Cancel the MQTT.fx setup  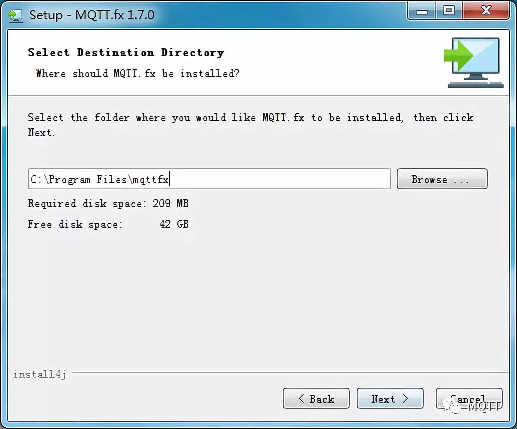(x=469, y=398)
